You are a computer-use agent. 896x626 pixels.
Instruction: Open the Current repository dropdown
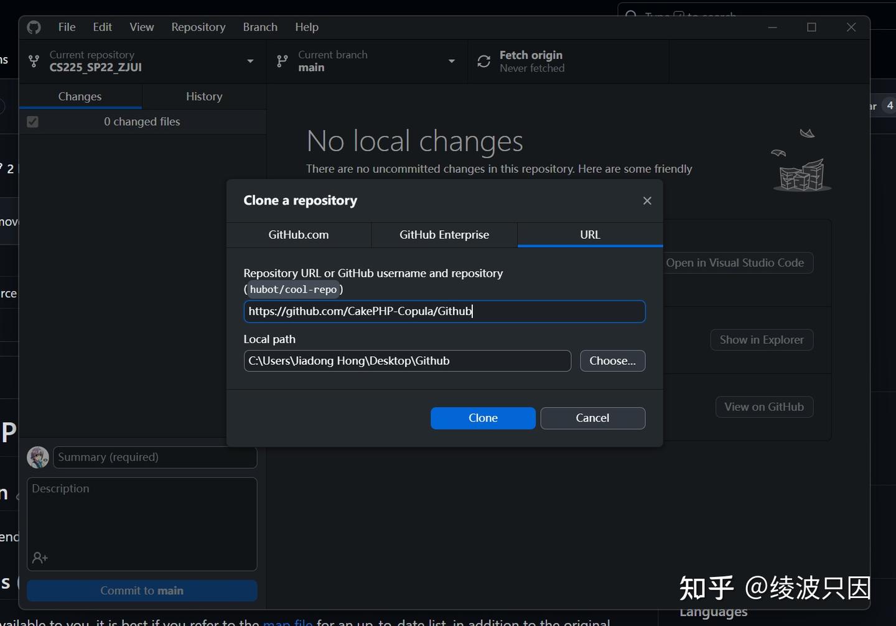click(250, 61)
